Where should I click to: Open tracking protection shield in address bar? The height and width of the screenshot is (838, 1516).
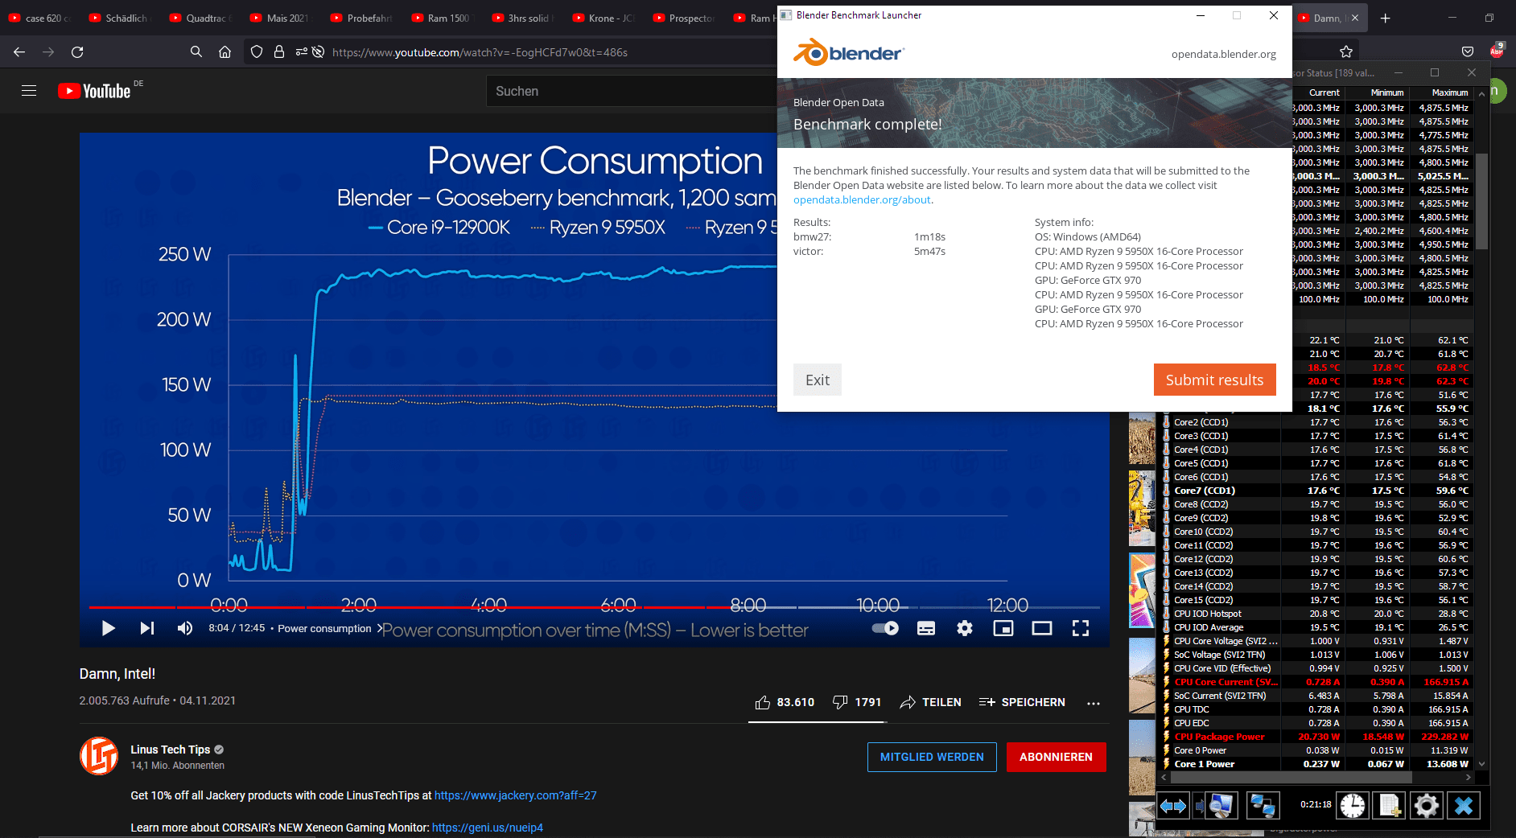click(257, 52)
